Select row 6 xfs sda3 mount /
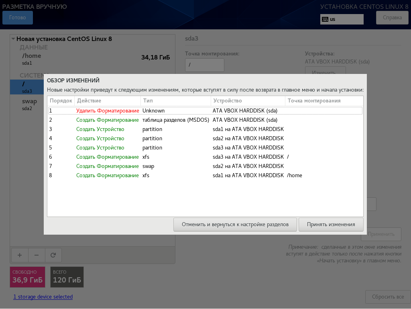 (x=205, y=157)
